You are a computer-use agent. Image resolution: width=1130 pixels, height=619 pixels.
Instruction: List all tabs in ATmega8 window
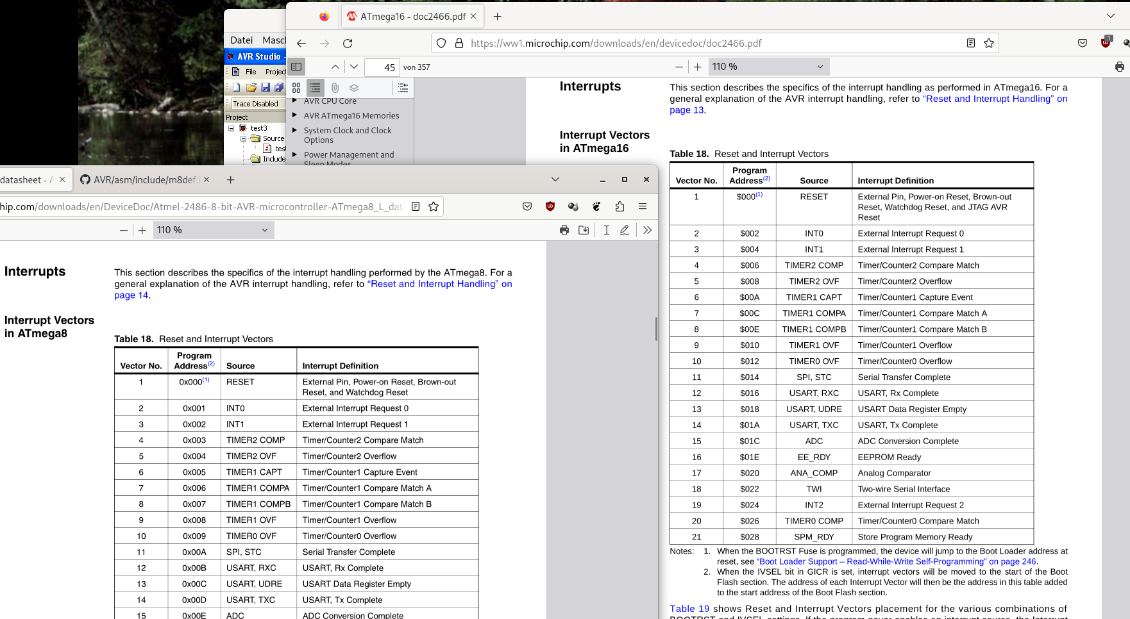coord(555,179)
